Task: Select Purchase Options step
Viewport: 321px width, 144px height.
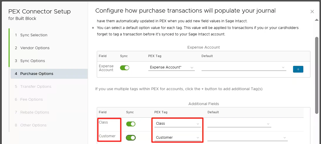Action: point(36,74)
